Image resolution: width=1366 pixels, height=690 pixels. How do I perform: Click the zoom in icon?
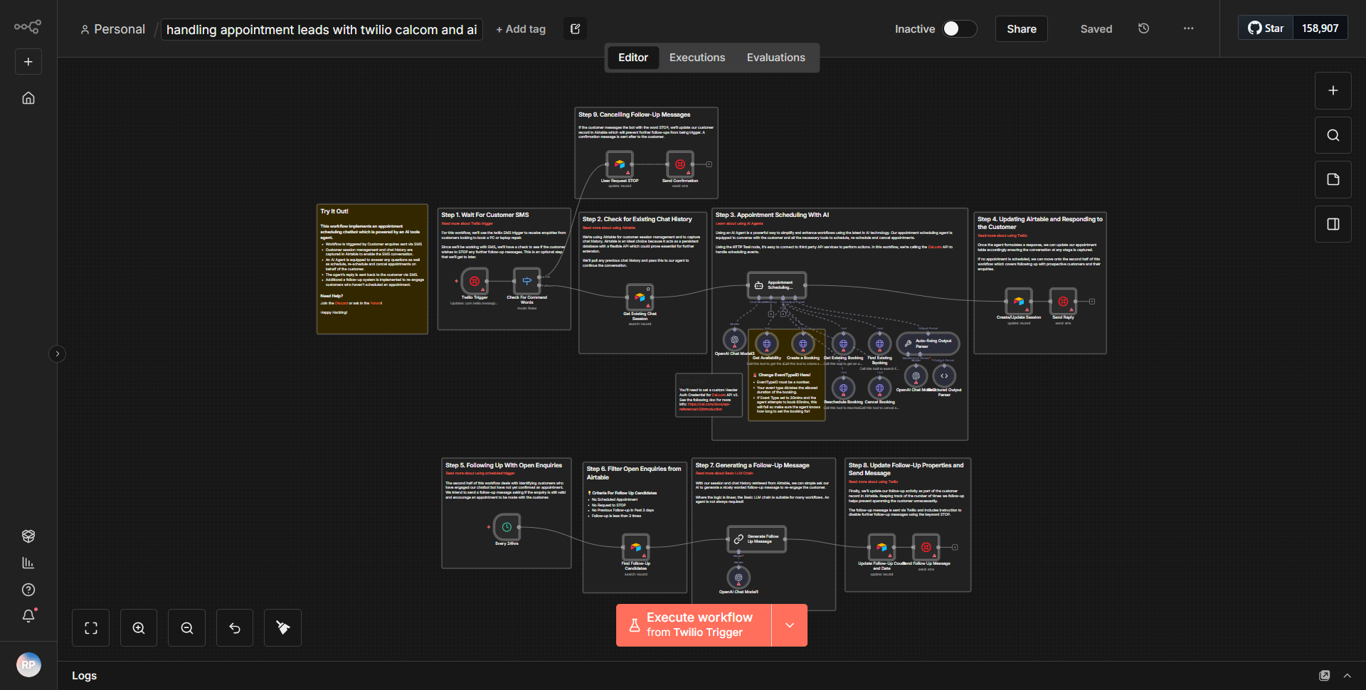tap(138, 627)
